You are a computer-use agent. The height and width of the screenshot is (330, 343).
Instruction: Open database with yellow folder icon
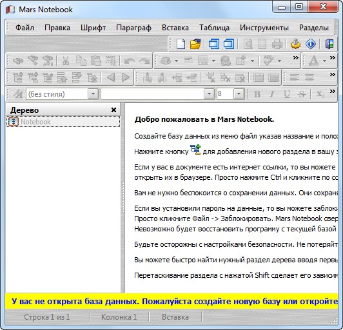point(195,44)
